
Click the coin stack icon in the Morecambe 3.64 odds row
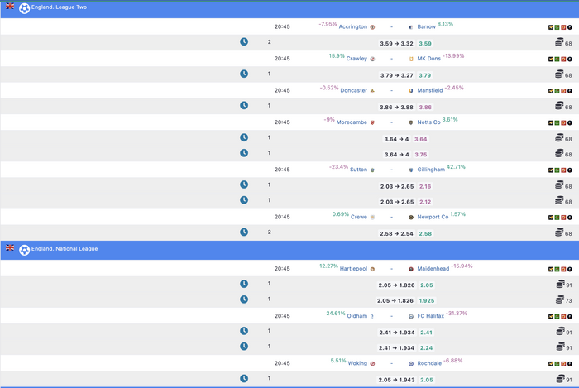pyautogui.click(x=559, y=137)
